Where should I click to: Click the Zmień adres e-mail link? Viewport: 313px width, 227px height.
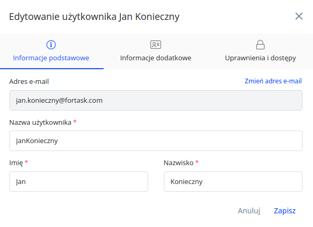point(273,81)
